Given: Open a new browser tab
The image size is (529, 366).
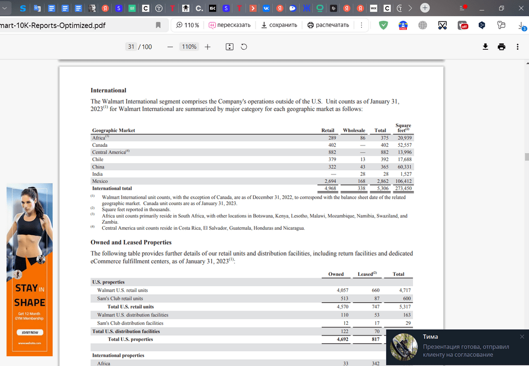Looking at the screenshot, I should click(x=425, y=8).
